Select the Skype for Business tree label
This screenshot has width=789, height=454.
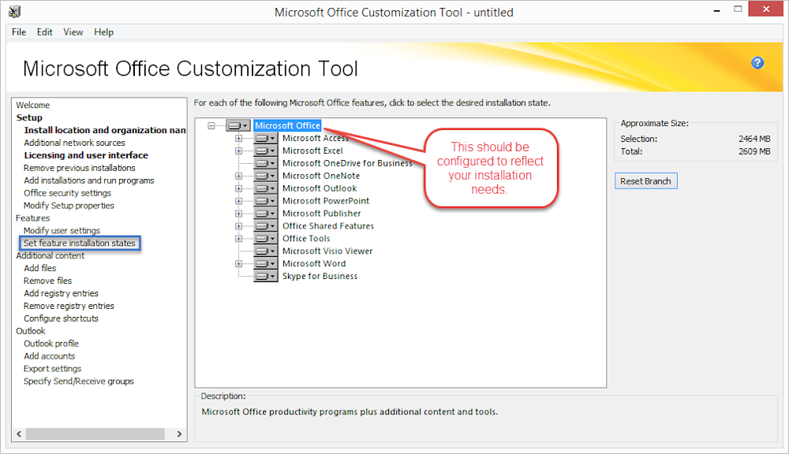(x=320, y=277)
